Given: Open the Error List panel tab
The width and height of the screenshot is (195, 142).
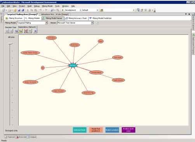Looking at the screenshot, I should click(x=21, y=137).
